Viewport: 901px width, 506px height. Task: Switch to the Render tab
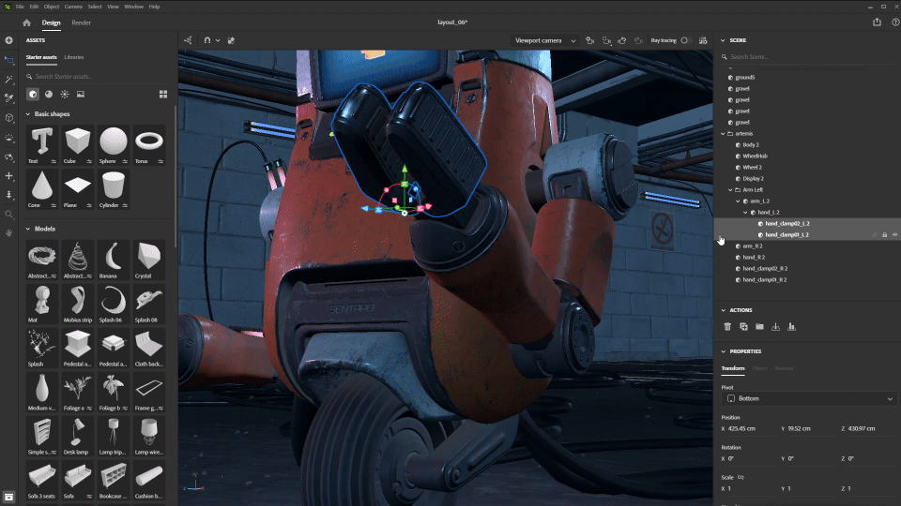coord(81,22)
